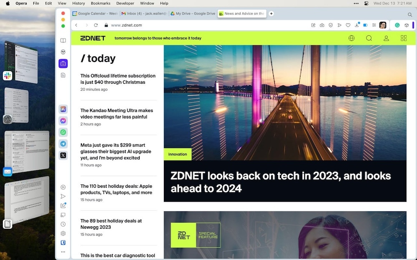The image size is (417, 260).
Task: Open the Bookmarks menu
Action: pos(100,3)
